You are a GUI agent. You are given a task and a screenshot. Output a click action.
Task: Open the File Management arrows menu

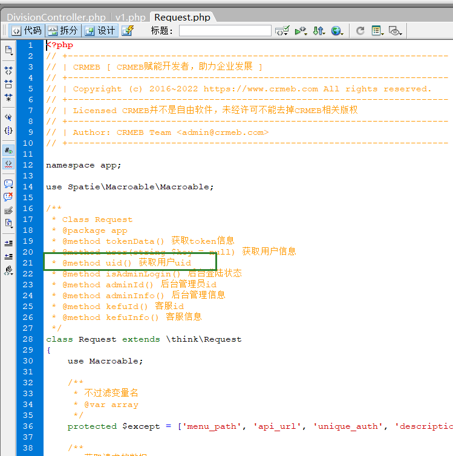pyautogui.click(x=319, y=30)
